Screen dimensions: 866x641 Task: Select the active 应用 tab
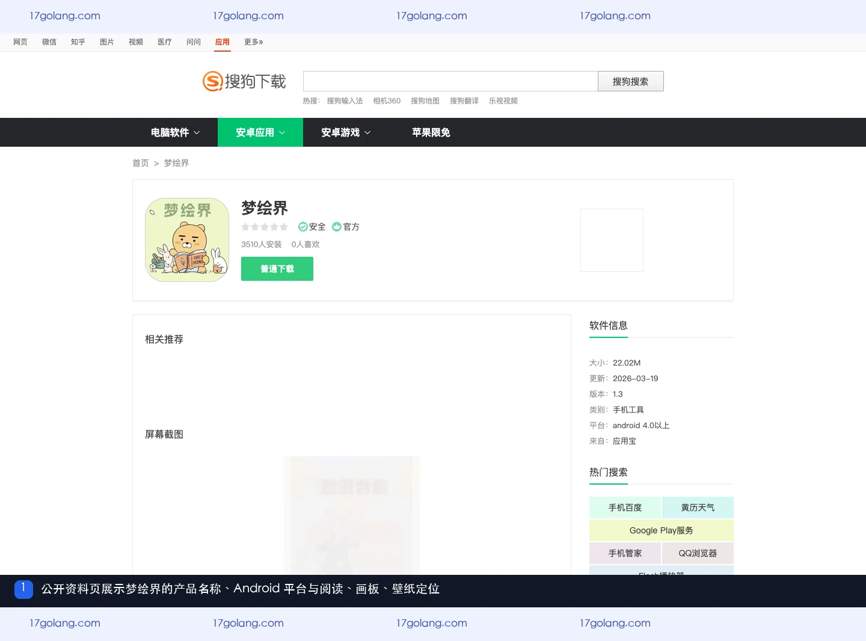click(223, 42)
